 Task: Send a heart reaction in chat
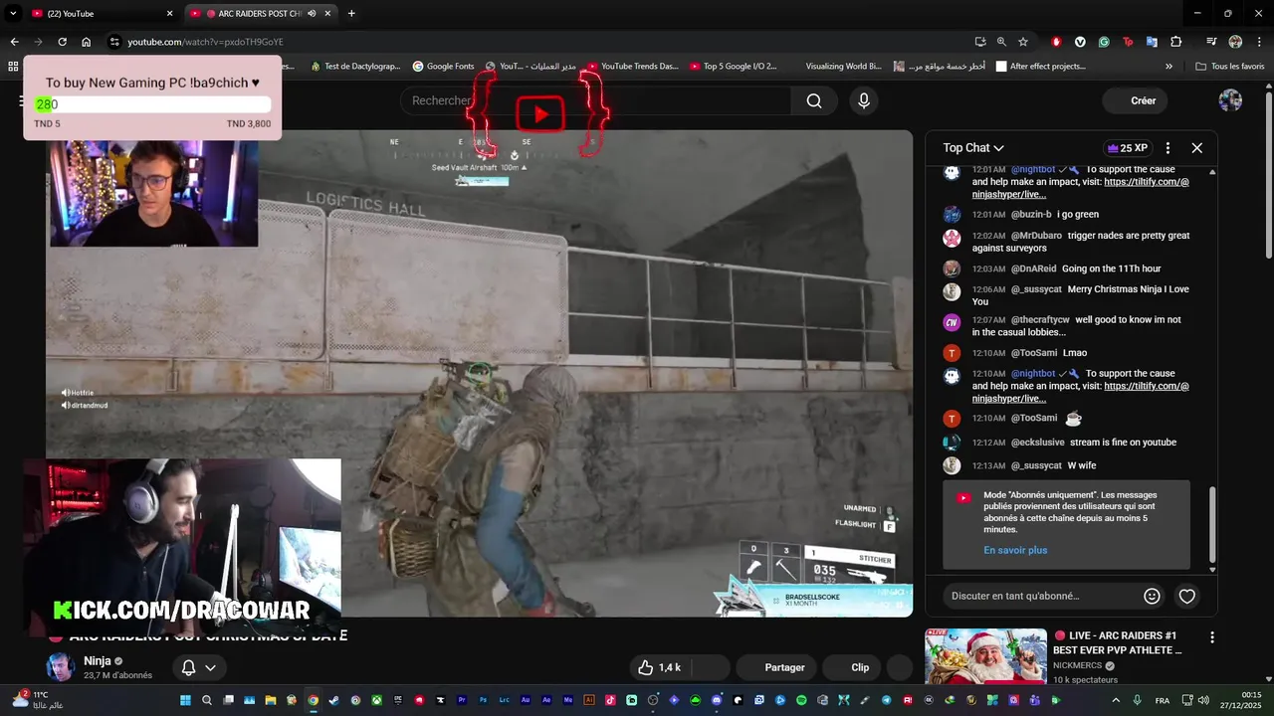click(1186, 596)
